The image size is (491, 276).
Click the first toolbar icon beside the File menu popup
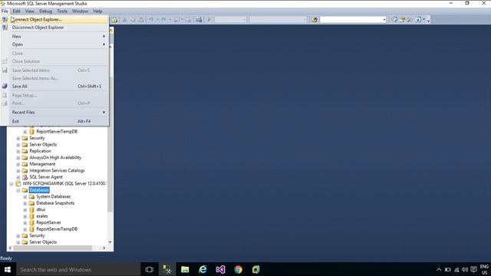114,20
